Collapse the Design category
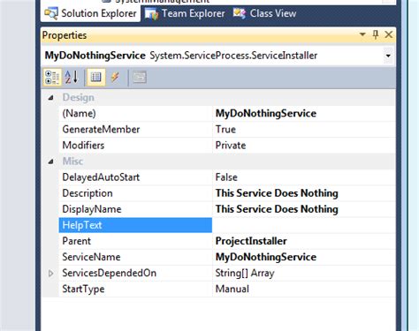Image resolution: width=419 pixels, height=331 pixels. [50, 97]
